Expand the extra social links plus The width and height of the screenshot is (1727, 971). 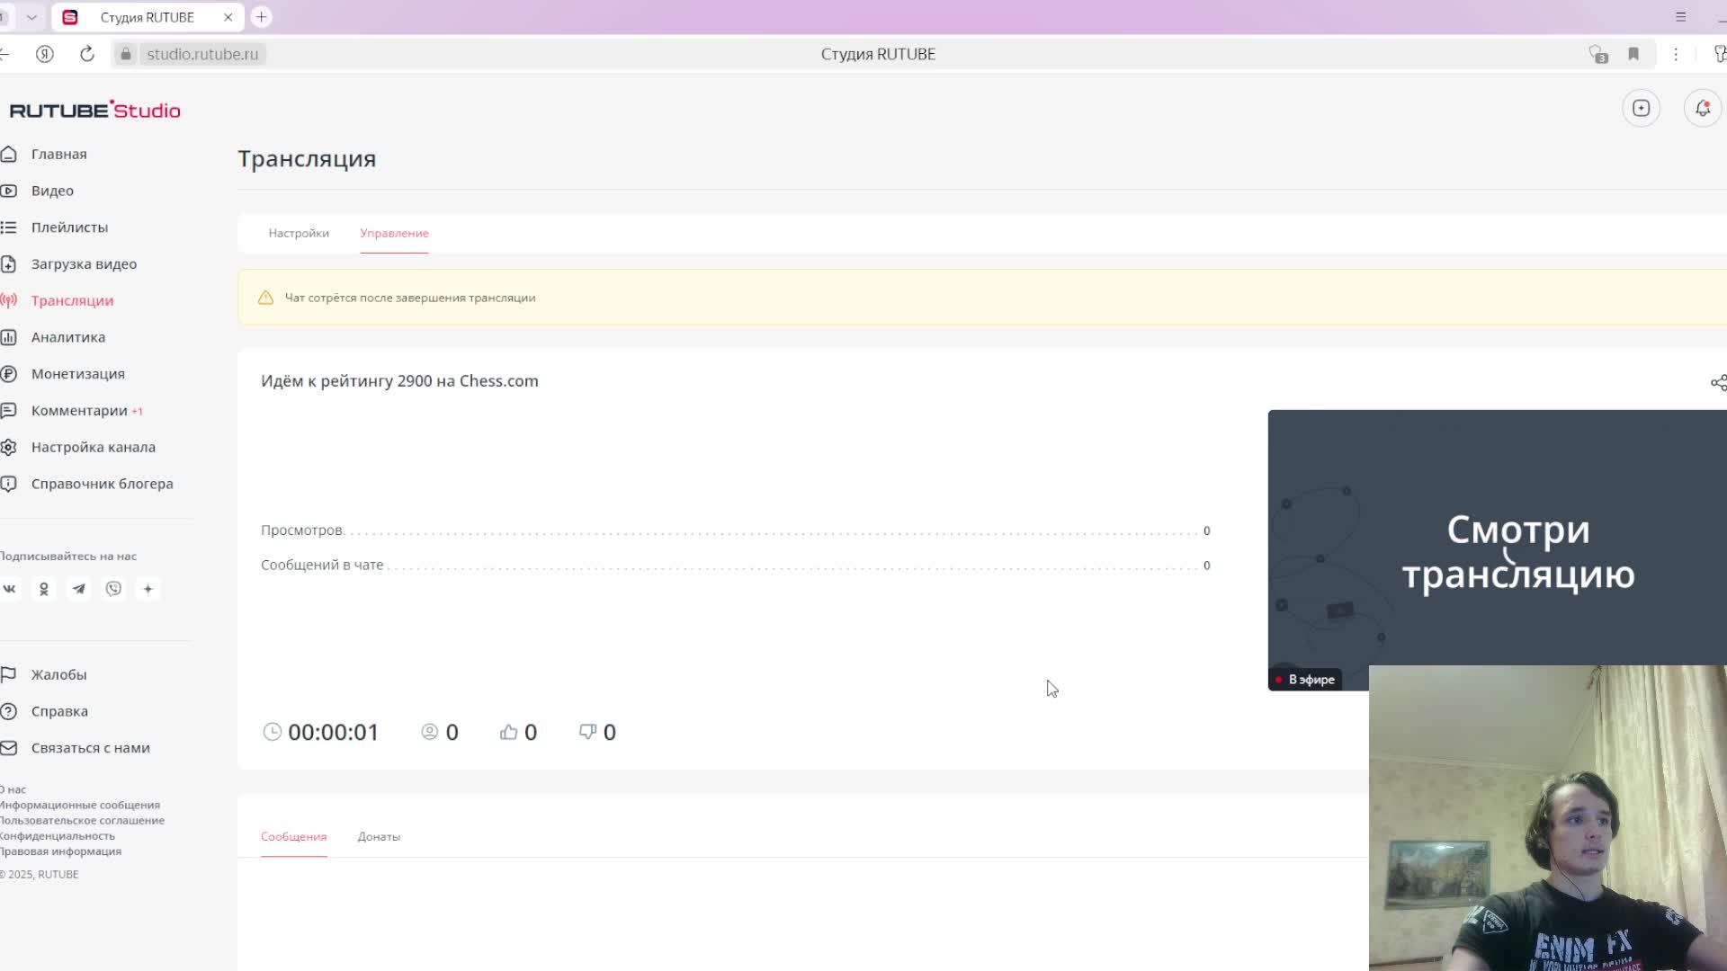(148, 589)
